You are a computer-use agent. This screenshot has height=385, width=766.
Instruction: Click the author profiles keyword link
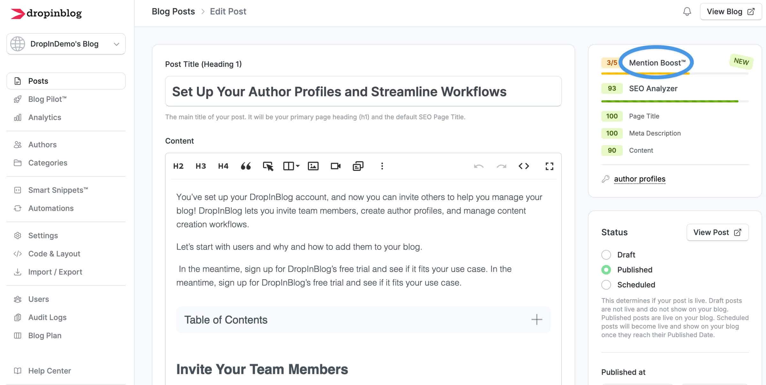(x=640, y=179)
